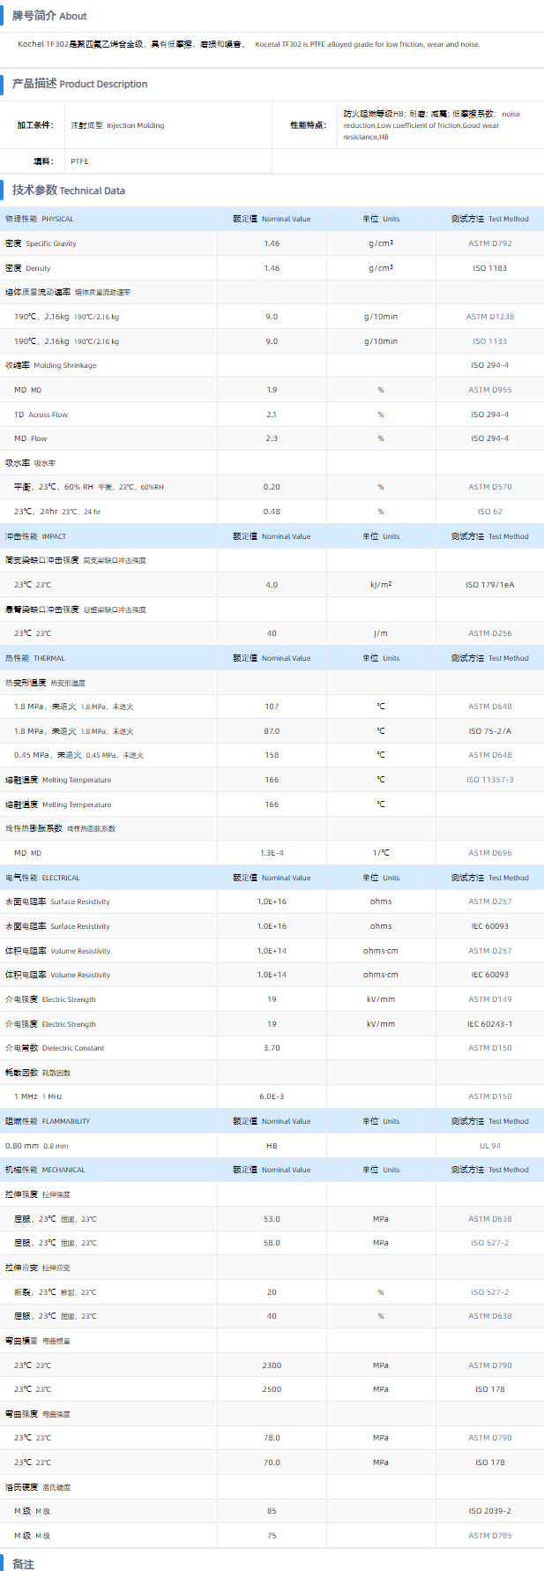Select the PTFE filler value cell
The image size is (544, 1571).
(x=79, y=161)
